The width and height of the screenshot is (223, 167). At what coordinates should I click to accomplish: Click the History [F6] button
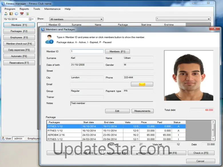point(144,153)
